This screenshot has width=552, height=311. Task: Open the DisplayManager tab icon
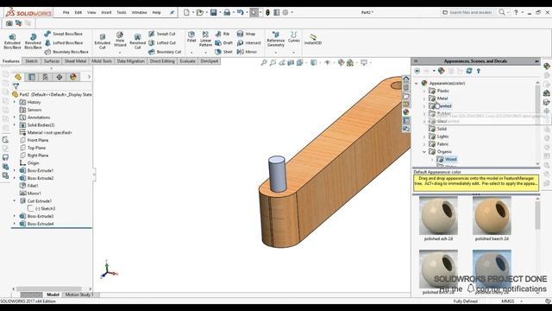[72, 77]
